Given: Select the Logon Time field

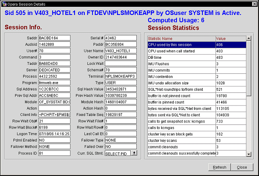Looking at the screenshot, I should coord(54,134).
